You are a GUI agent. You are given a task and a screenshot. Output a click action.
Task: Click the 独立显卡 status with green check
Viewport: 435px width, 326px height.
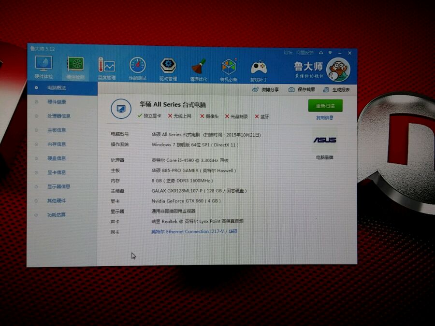pyautogui.click(x=149, y=115)
